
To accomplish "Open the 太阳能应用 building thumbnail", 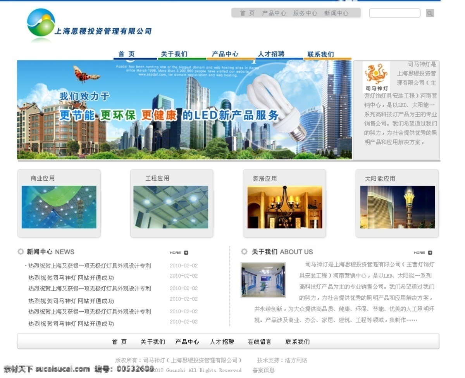I will (398, 207).
